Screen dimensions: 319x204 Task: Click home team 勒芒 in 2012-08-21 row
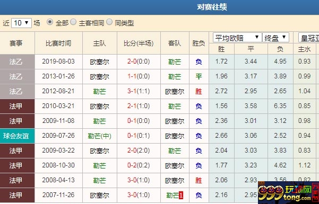(x=99, y=91)
